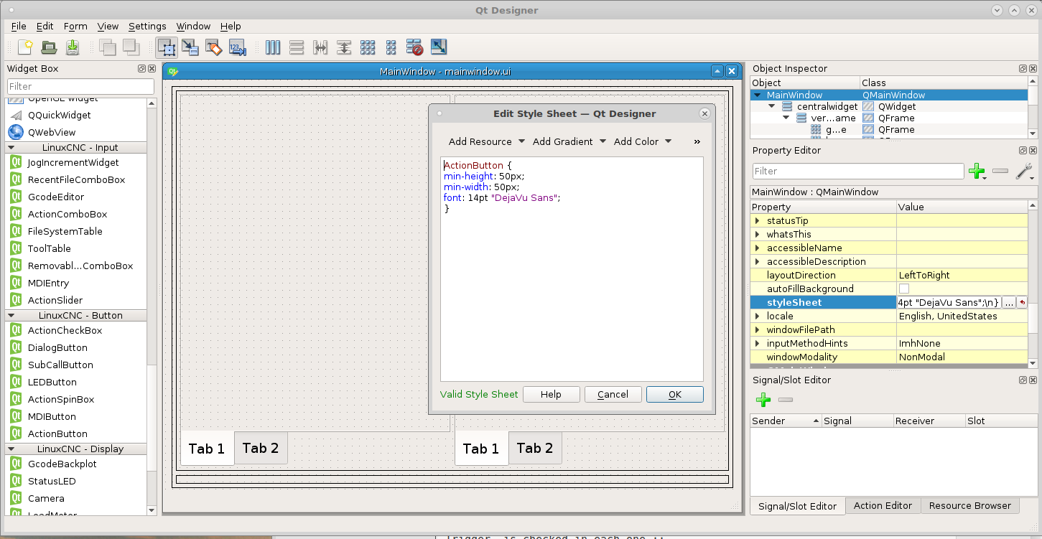
Task: Click Lay Out Horizontally in Splitter icon
Action: click(x=320, y=47)
